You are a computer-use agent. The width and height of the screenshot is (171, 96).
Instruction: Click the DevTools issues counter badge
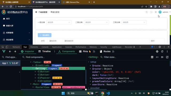(x=153, y=47)
